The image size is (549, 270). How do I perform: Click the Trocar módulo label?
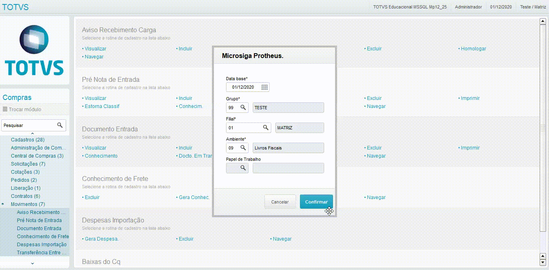coord(25,109)
